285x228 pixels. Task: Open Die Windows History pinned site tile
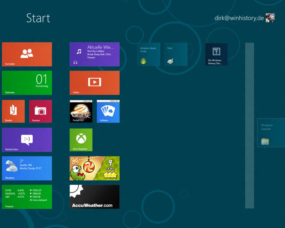tap(216, 54)
